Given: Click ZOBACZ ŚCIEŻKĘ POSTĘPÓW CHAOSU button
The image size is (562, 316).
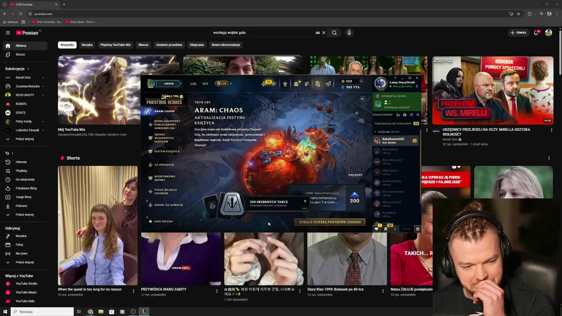Looking at the screenshot, I should (x=330, y=222).
